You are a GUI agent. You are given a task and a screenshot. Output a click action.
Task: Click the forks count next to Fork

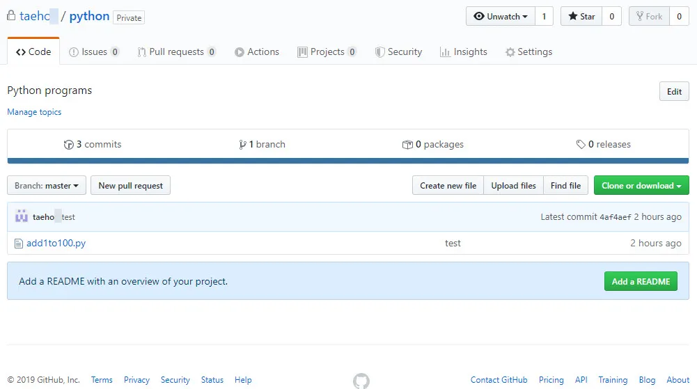(679, 17)
